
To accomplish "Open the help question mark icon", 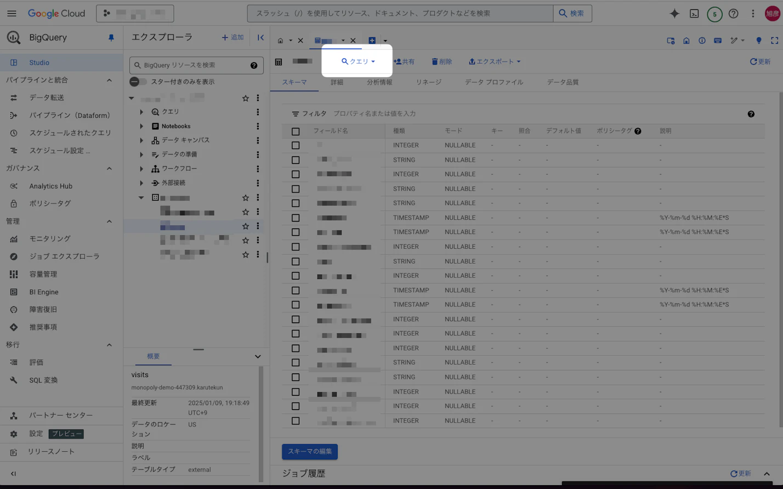I will [733, 14].
